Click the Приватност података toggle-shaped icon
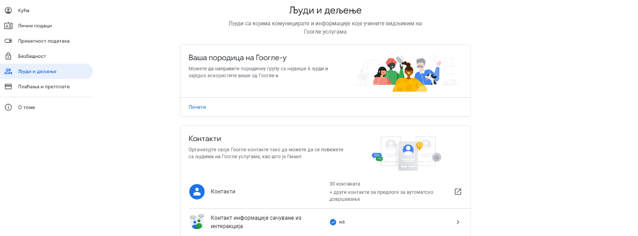Viewport: 638px width, 236px height. click(8, 41)
